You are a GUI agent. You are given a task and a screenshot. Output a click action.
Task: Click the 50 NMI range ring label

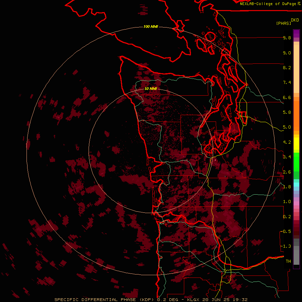pos(151,89)
